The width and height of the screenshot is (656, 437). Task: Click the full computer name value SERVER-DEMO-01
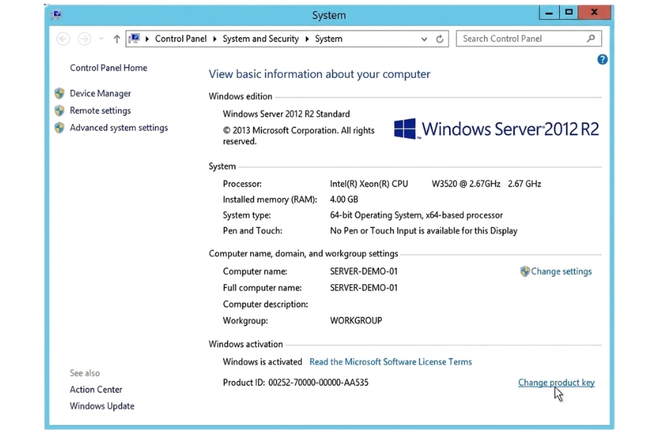(x=364, y=288)
